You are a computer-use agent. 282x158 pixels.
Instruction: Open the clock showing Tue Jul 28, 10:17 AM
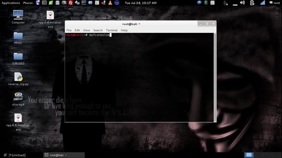[141, 3]
